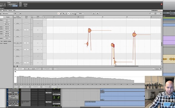The image size is (175, 108).
Task: Click the scroll/zoom tool with black arrows
Action: pyautogui.click(x=61, y=14)
